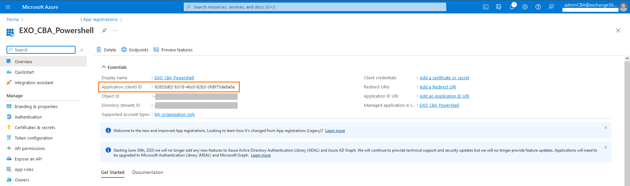630x186 pixels.
Task: Open Preview features from the toolbar
Action: click(x=173, y=50)
